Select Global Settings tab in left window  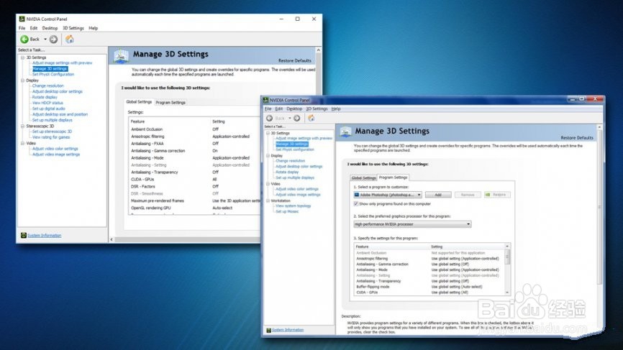pyautogui.click(x=139, y=102)
